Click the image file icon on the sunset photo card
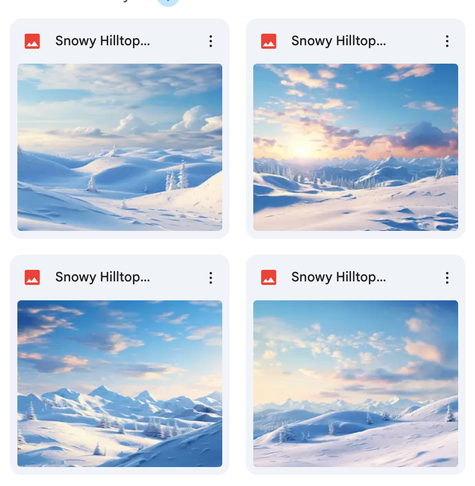This screenshot has height=486, width=475. [269, 41]
